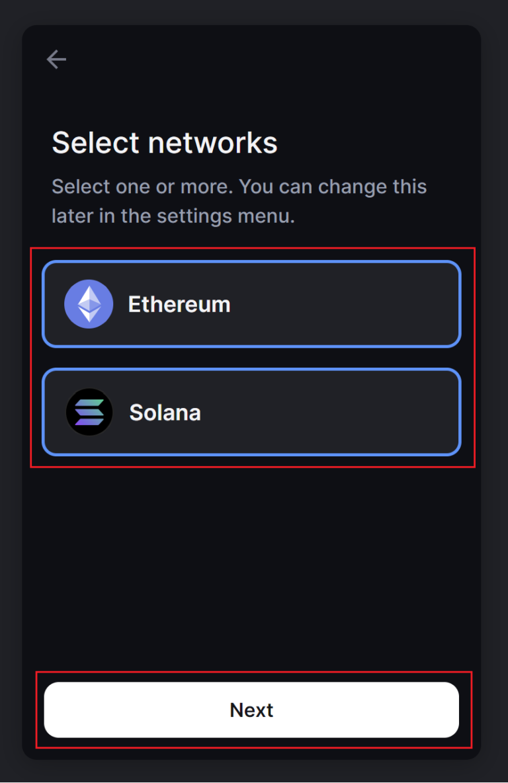
Task: Click the Ethereum diamond logo
Action: 89,304
